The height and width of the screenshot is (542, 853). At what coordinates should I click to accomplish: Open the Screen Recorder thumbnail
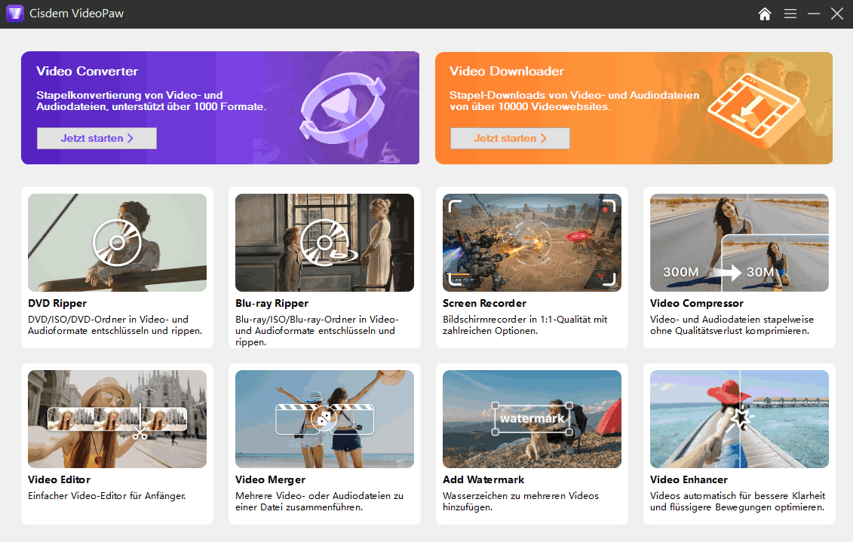pos(532,243)
